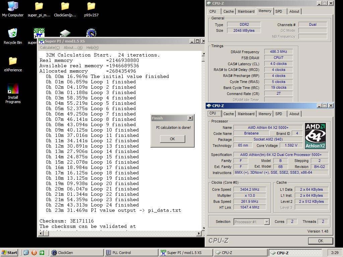This screenshot has height=257, width=343.
Task: Click the AMD Athlon 64 X2 logo
Action: click(x=316, y=136)
